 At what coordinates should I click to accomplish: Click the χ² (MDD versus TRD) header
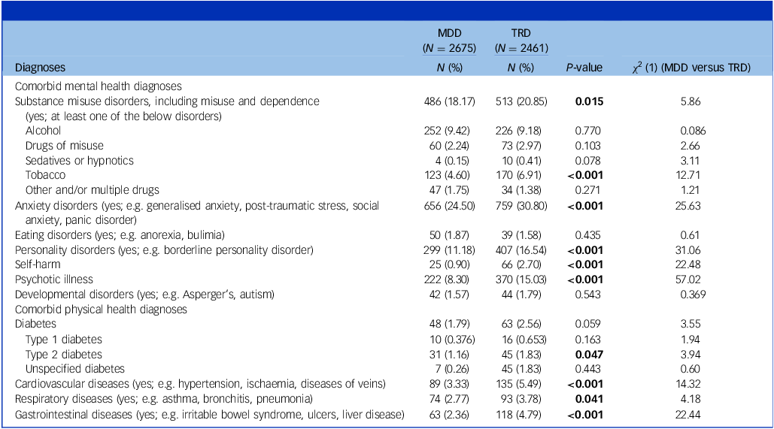691,68
